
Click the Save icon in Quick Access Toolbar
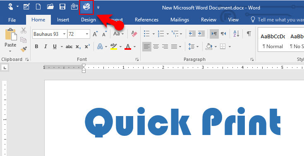(62, 7)
